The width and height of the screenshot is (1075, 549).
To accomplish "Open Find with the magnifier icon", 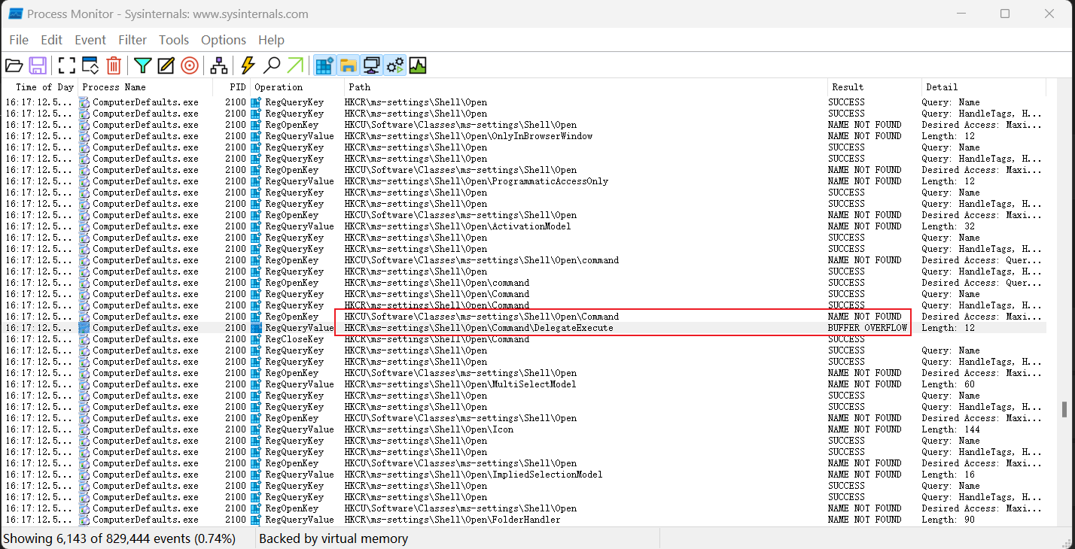I will point(272,65).
